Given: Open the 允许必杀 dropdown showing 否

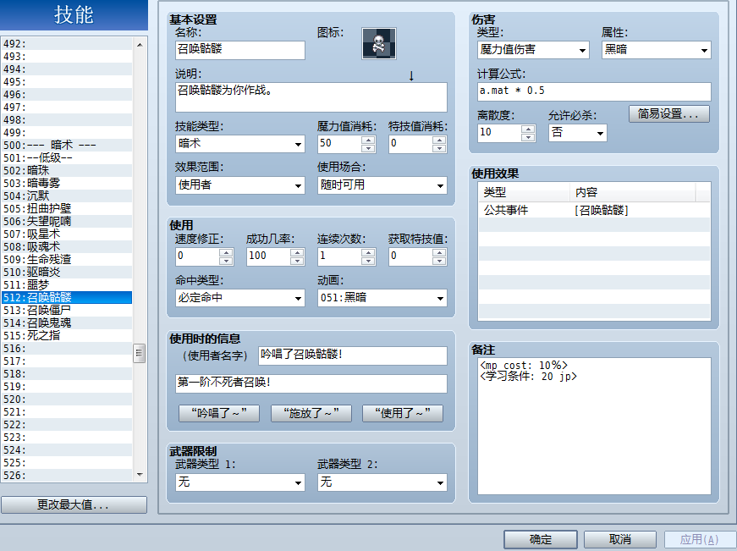Looking at the screenshot, I should 578,133.
